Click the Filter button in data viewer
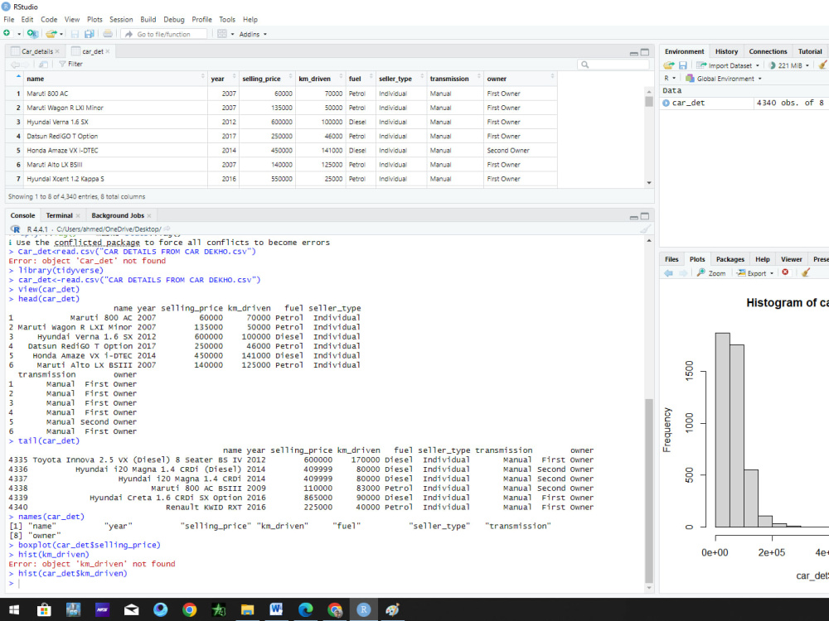Screen dimensions: 829x621 70,64
